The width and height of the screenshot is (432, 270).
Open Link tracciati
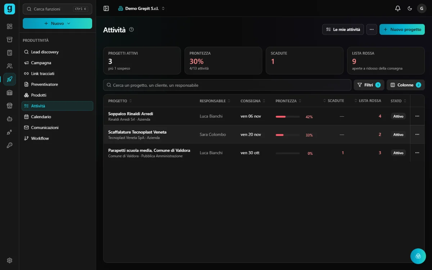pos(58,73)
